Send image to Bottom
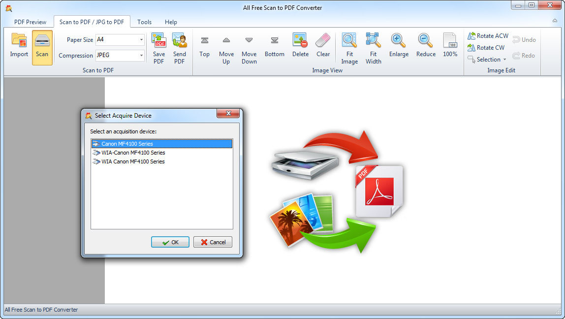Screen dimensions: 565x319 [275, 46]
